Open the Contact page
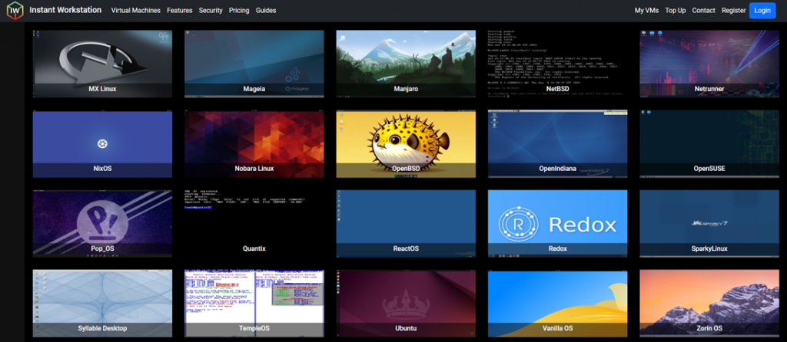787x342 pixels. pos(704,11)
